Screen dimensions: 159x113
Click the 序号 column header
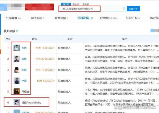click(8, 39)
